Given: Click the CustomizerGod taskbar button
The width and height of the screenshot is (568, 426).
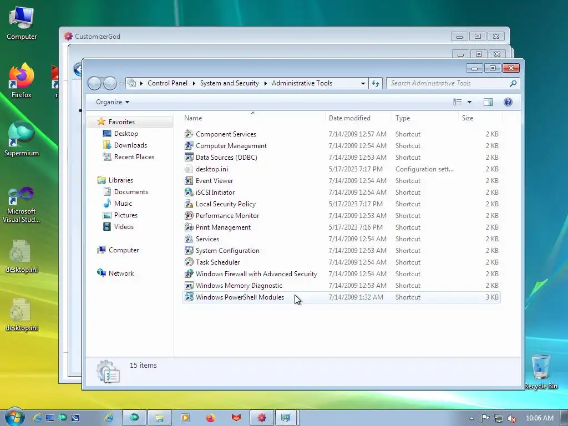Looking at the screenshot, I should [262, 418].
